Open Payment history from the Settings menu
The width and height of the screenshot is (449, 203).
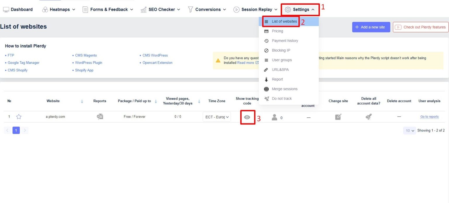(x=285, y=41)
